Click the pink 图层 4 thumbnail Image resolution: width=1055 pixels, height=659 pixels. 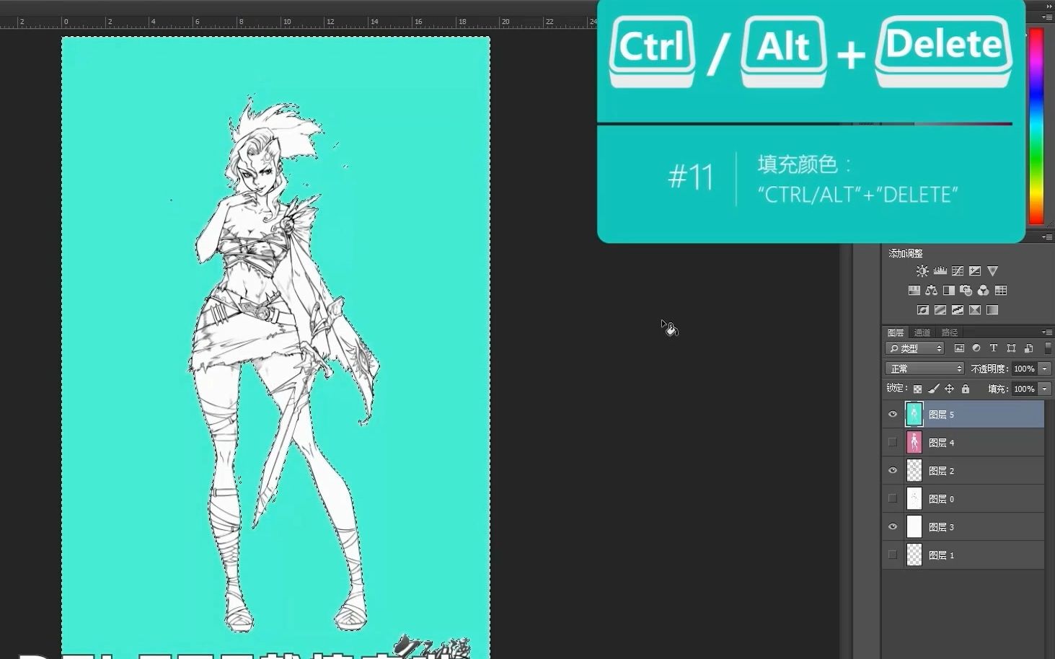[914, 443]
